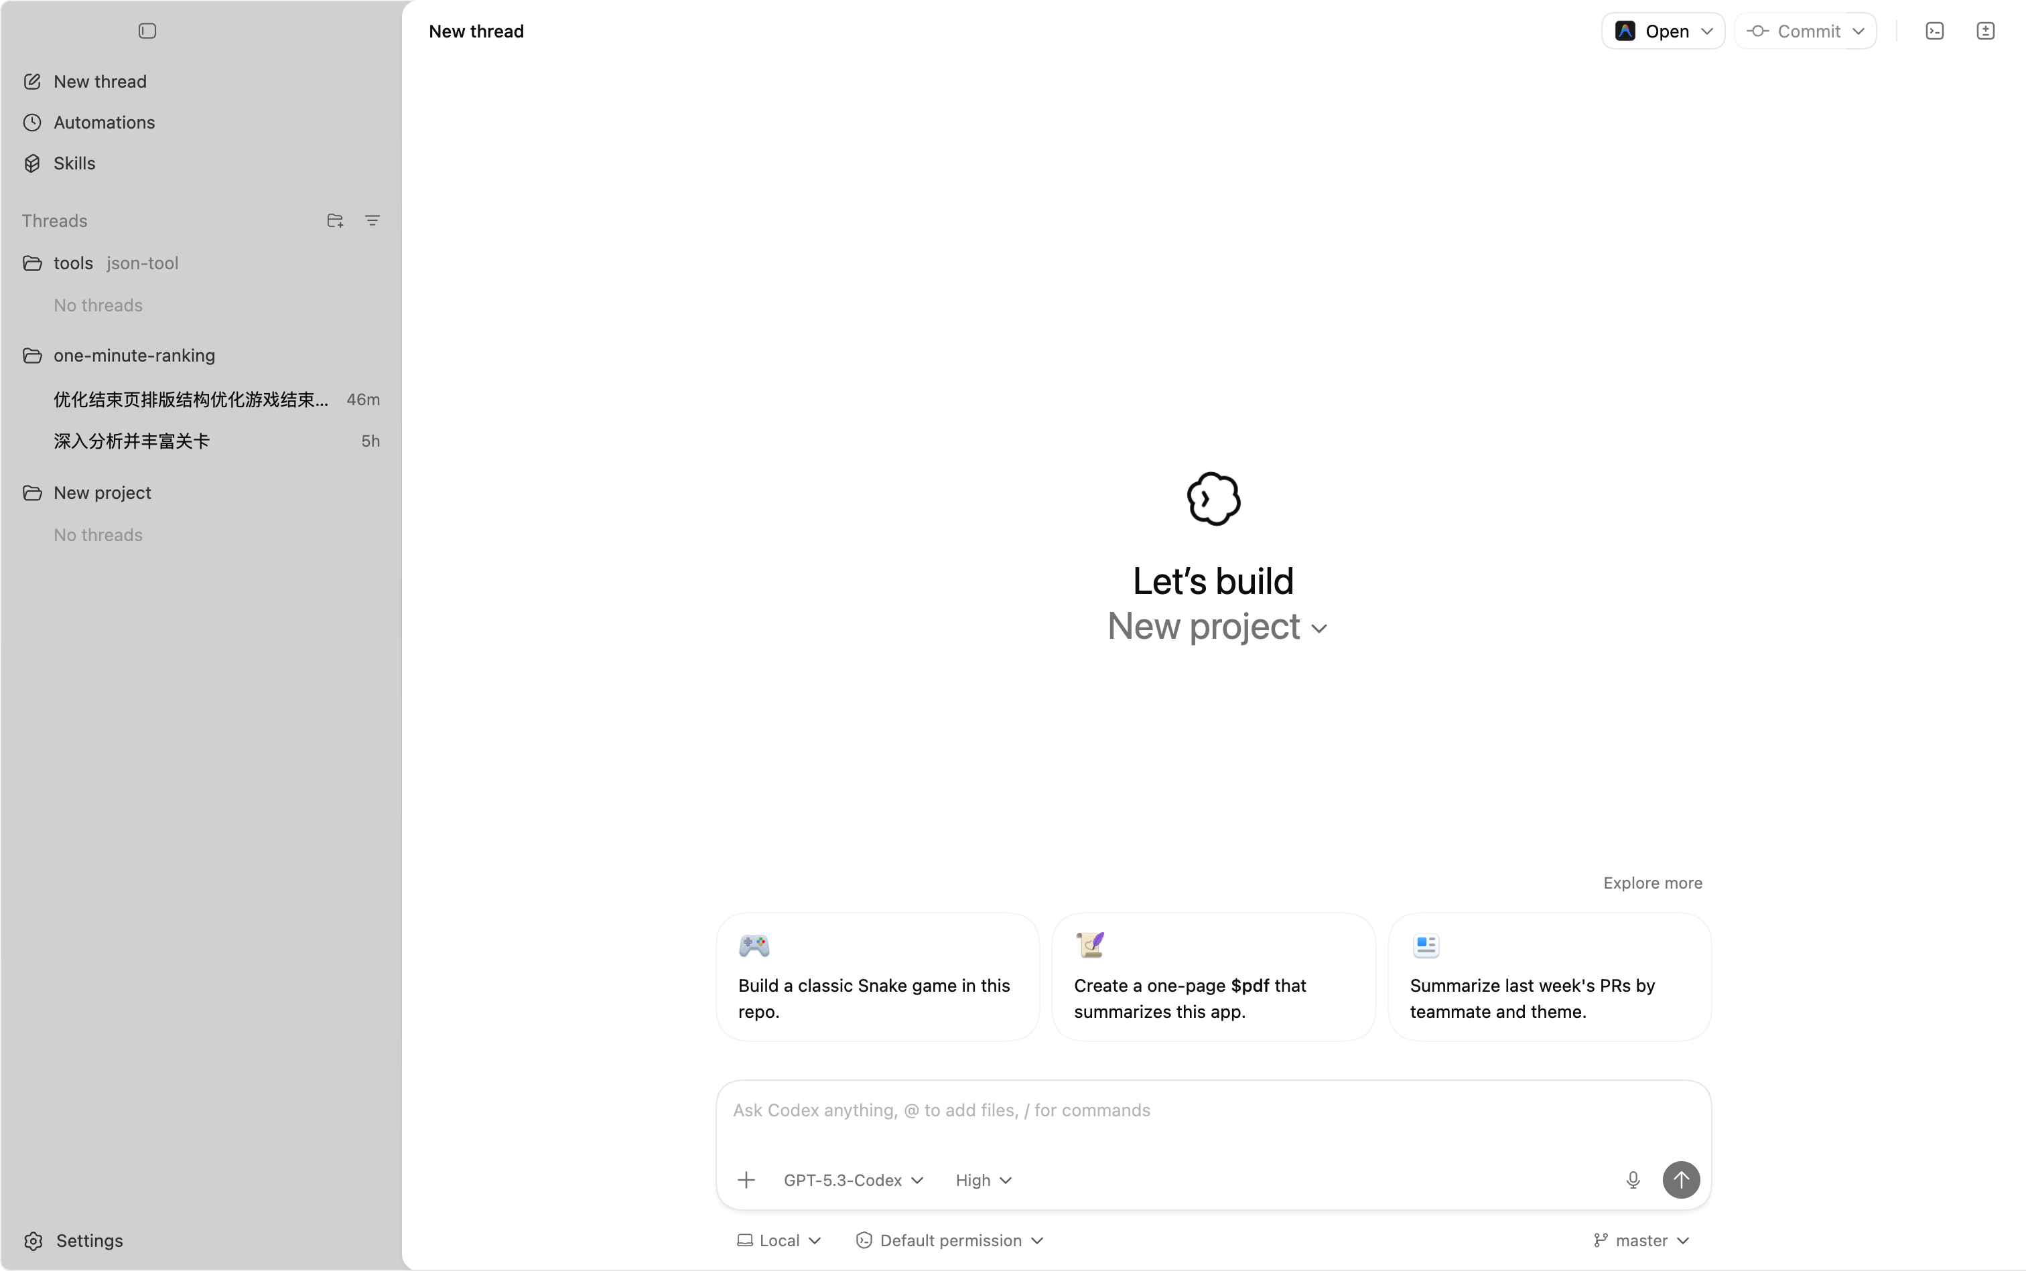Image resolution: width=2026 pixels, height=1271 pixels.
Task: Click the plus attachment icon
Action: coord(746,1179)
